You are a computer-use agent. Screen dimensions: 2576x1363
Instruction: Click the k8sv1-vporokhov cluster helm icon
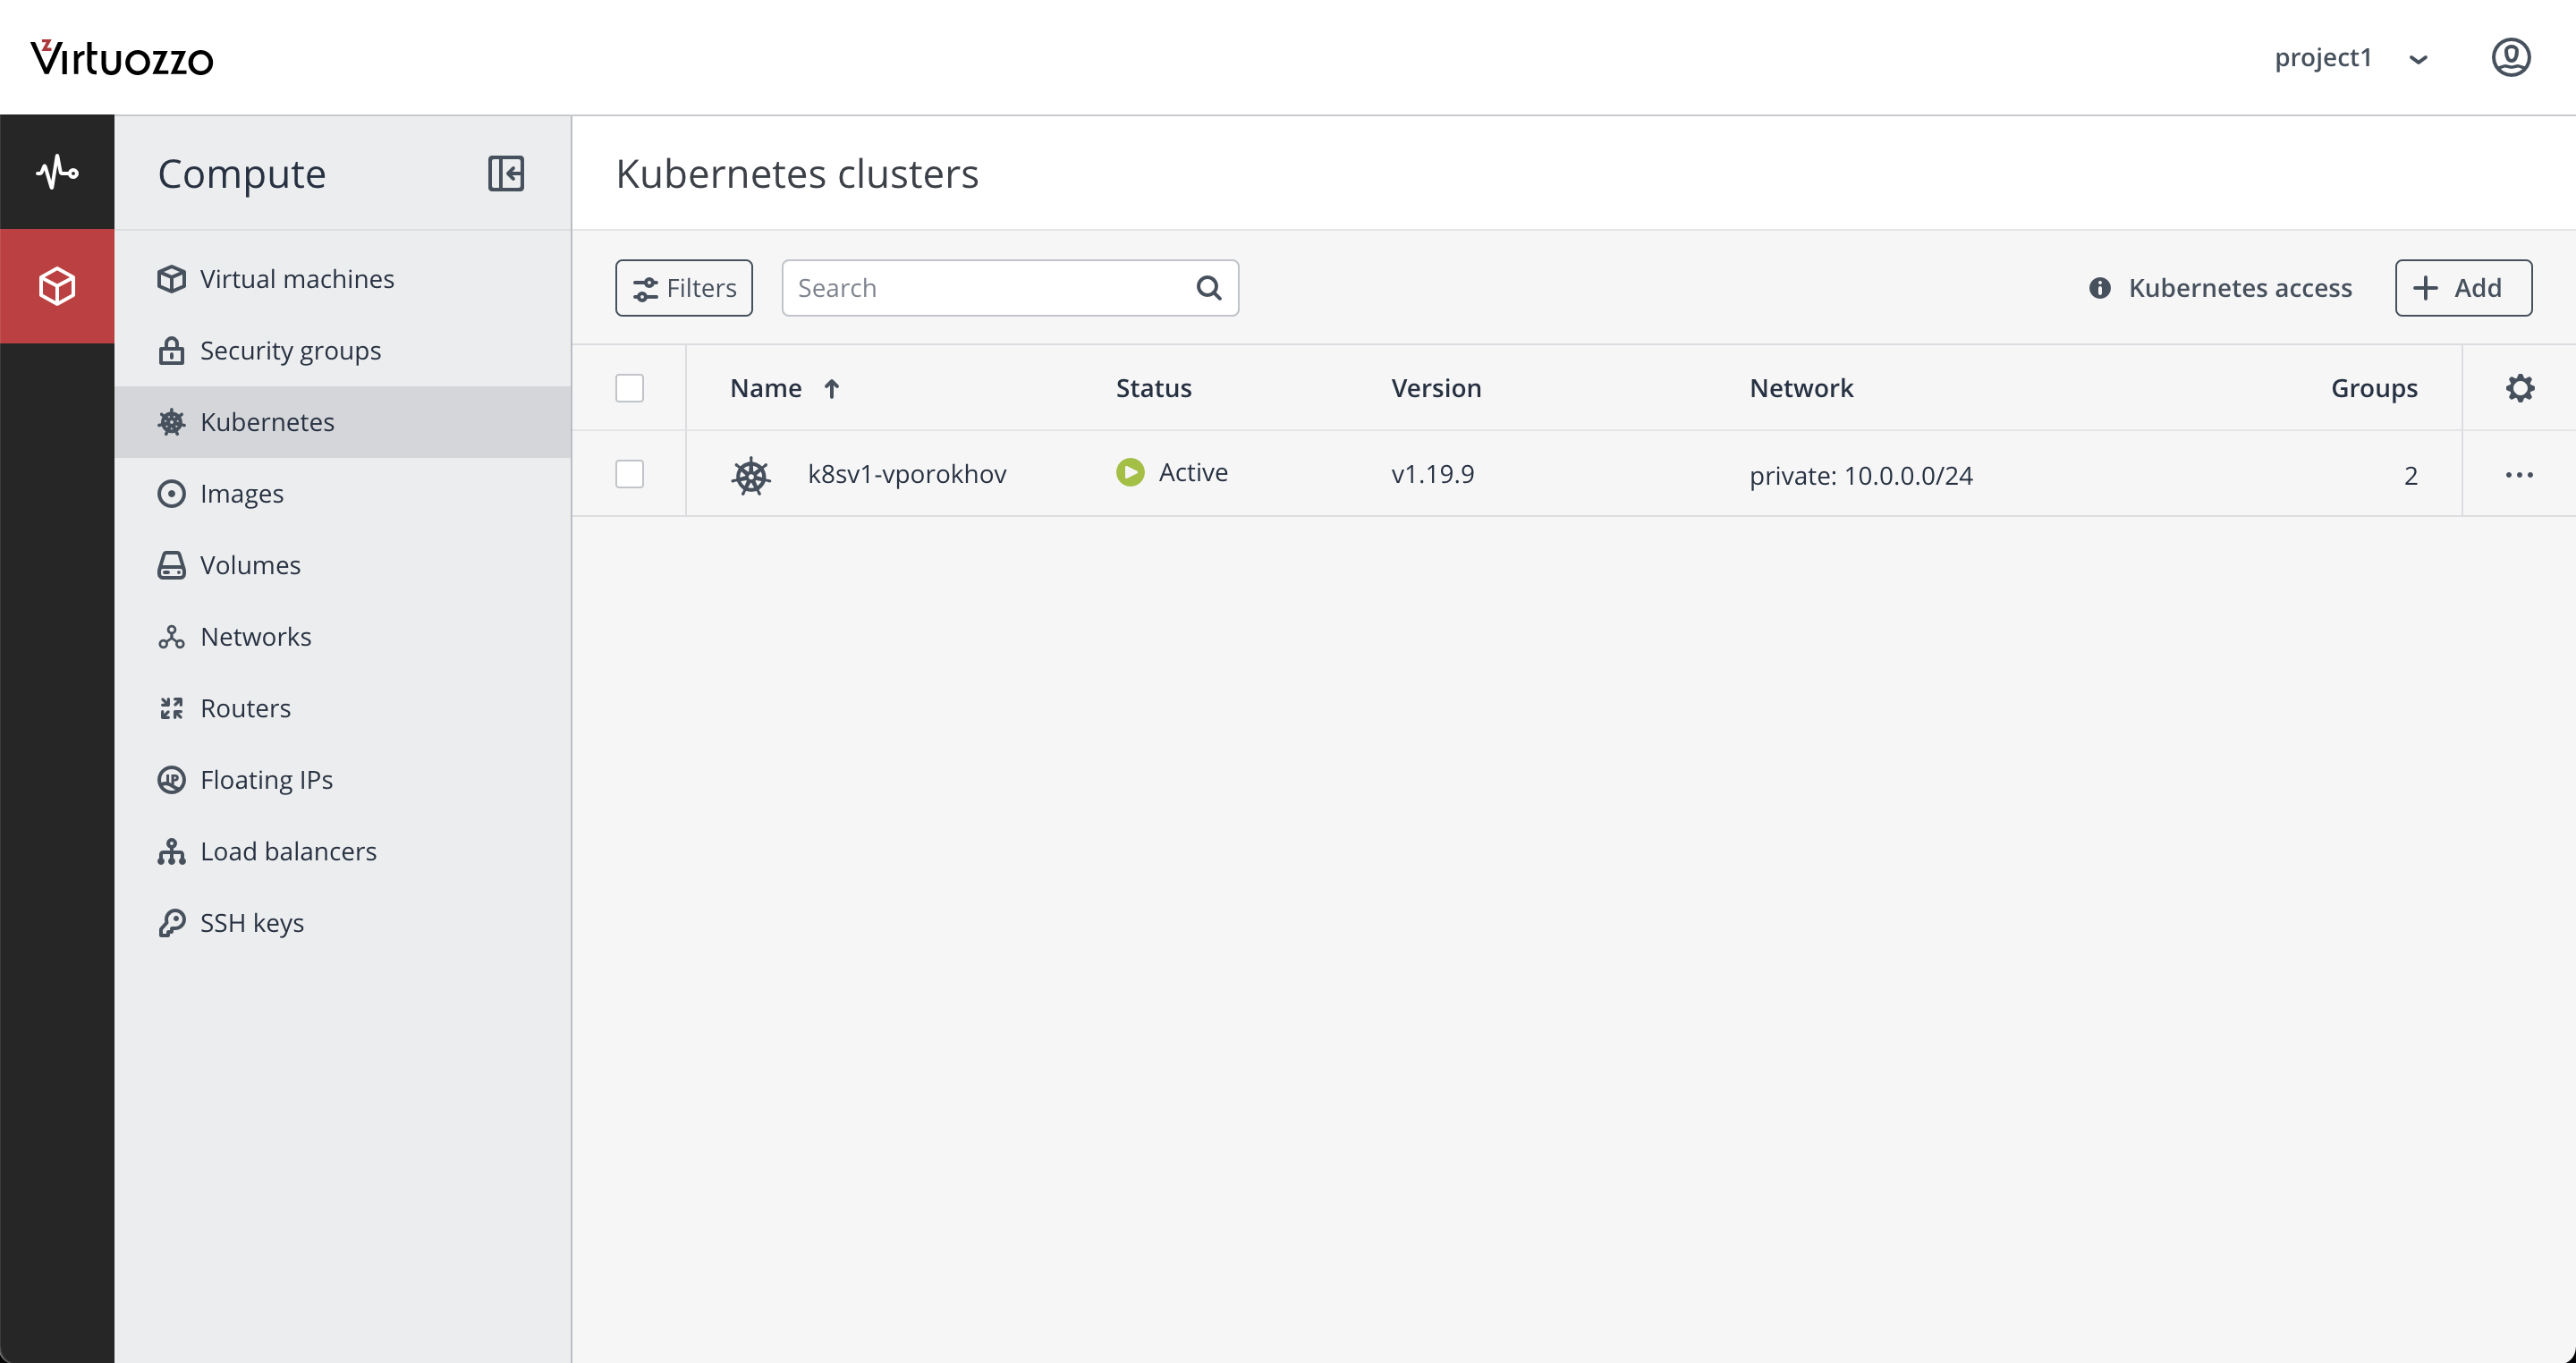pyautogui.click(x=750, y=475)
